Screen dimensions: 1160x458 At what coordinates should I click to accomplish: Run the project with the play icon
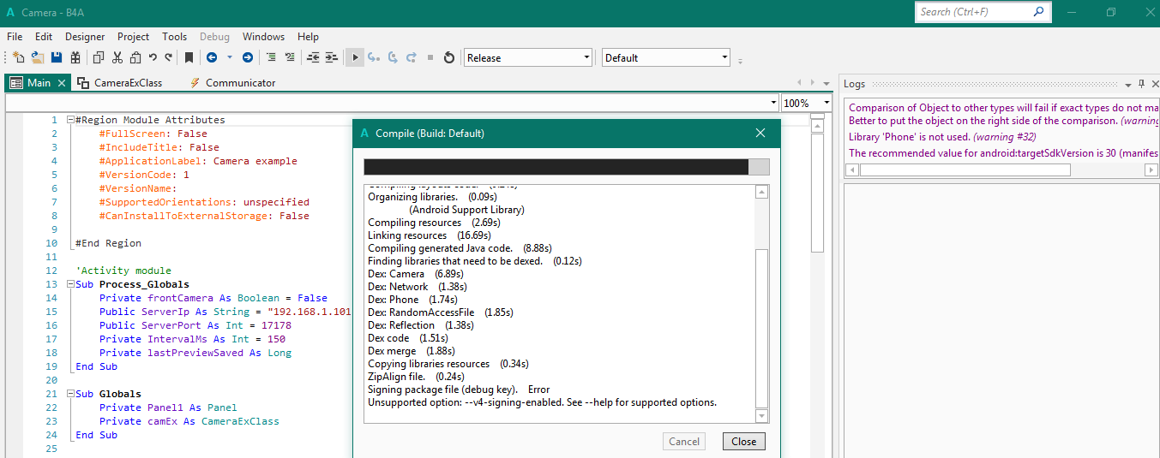pos(355,57)
